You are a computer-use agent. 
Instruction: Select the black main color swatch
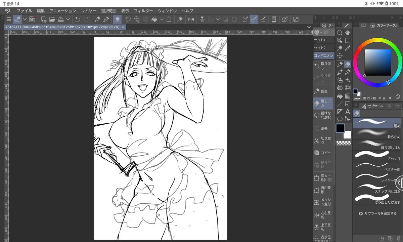340,128
